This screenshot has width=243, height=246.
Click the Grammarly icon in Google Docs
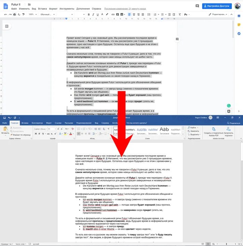229,105
